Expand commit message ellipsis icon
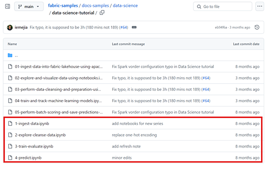Viewport: 266px width, 169px height. coord(134,27)
